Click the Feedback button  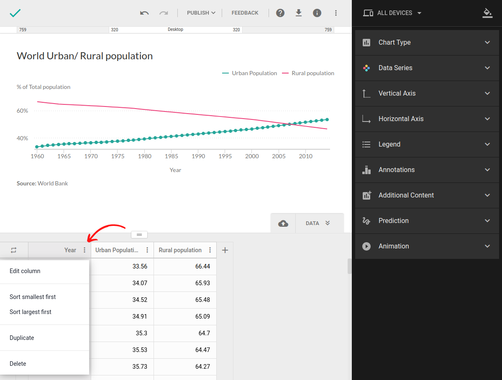coord(245,13)
